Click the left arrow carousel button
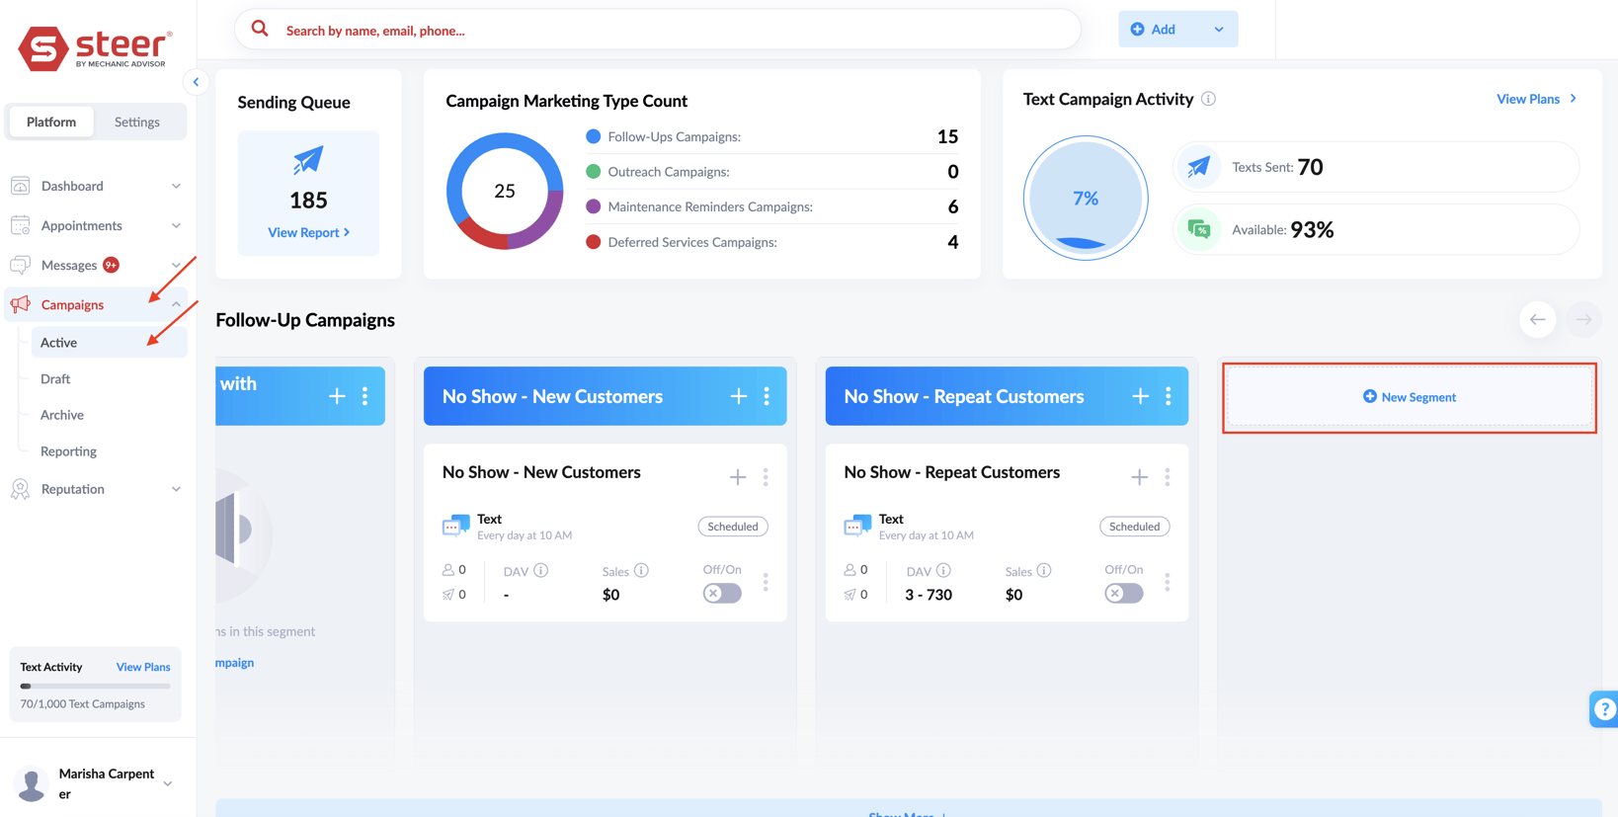 1537,319
